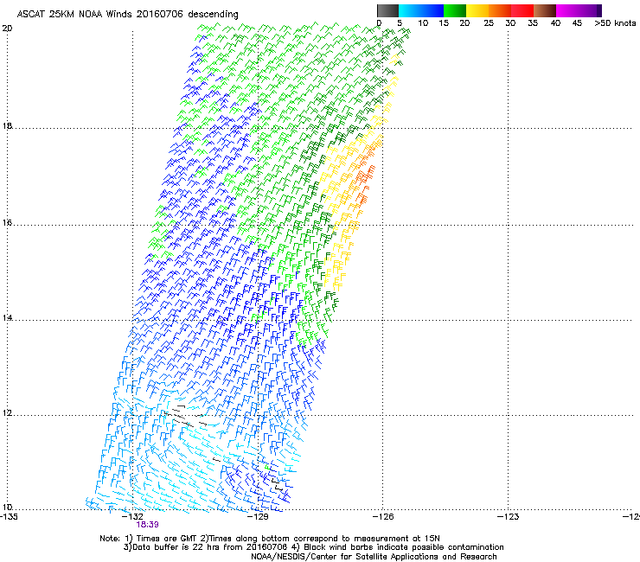This screenshot has height=562, width=640.
Task: Click the magenta 40-45 knots legend swatch
Action: pyautogui.click(x=567, y=10)
